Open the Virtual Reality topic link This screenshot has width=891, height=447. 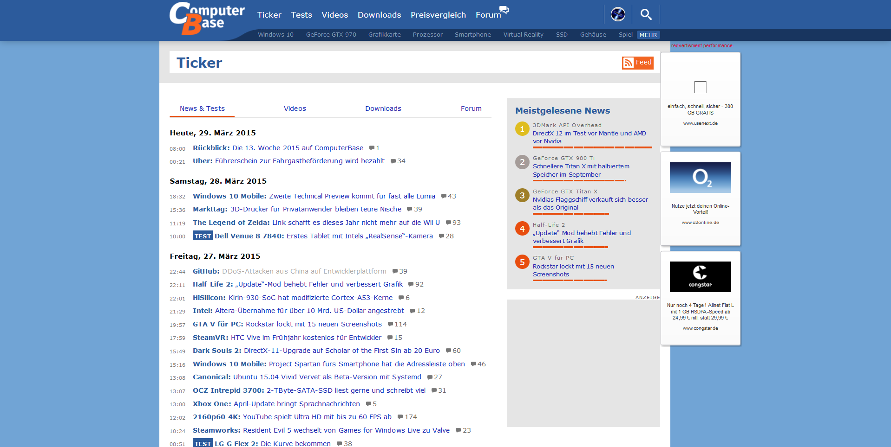tap(523, 35)
